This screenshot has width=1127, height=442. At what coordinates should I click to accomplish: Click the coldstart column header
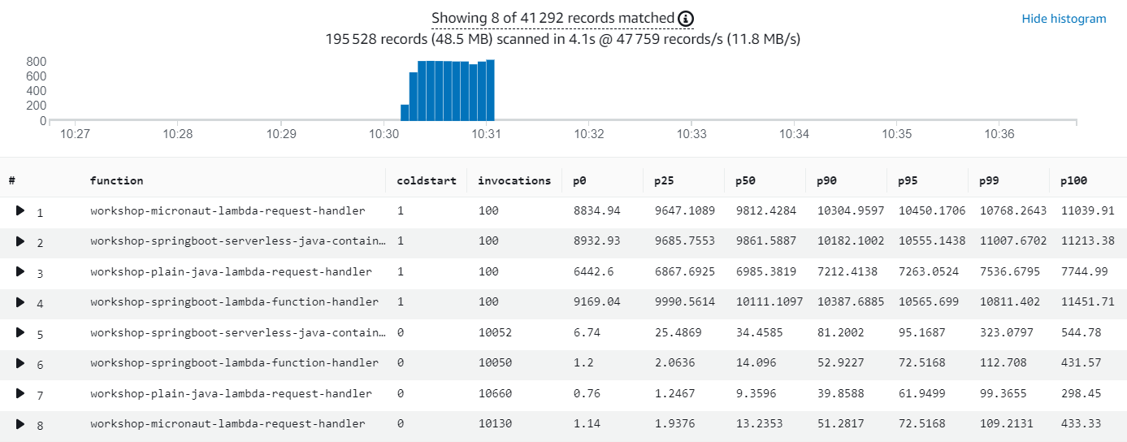tap(426, 181)
